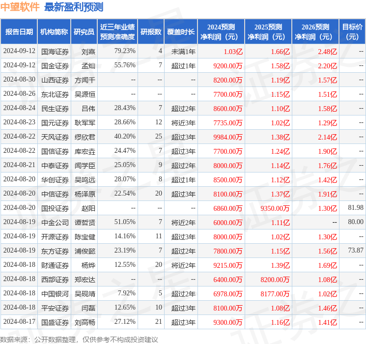Click researcher name 刘高畅

(84, 322)
